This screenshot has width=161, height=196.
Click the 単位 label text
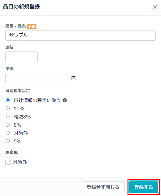point(9,47)
